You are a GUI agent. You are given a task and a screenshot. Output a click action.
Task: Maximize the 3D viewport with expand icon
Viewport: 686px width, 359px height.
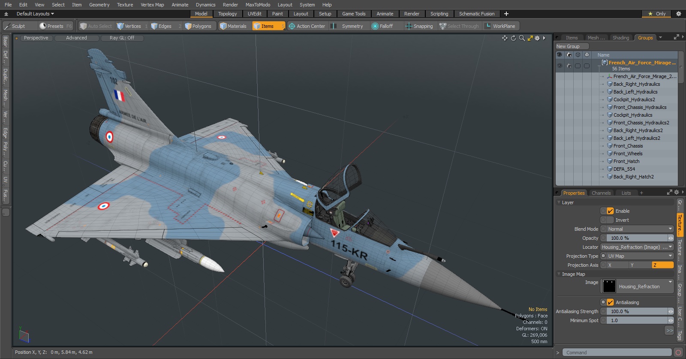click(x=530, y=38)
